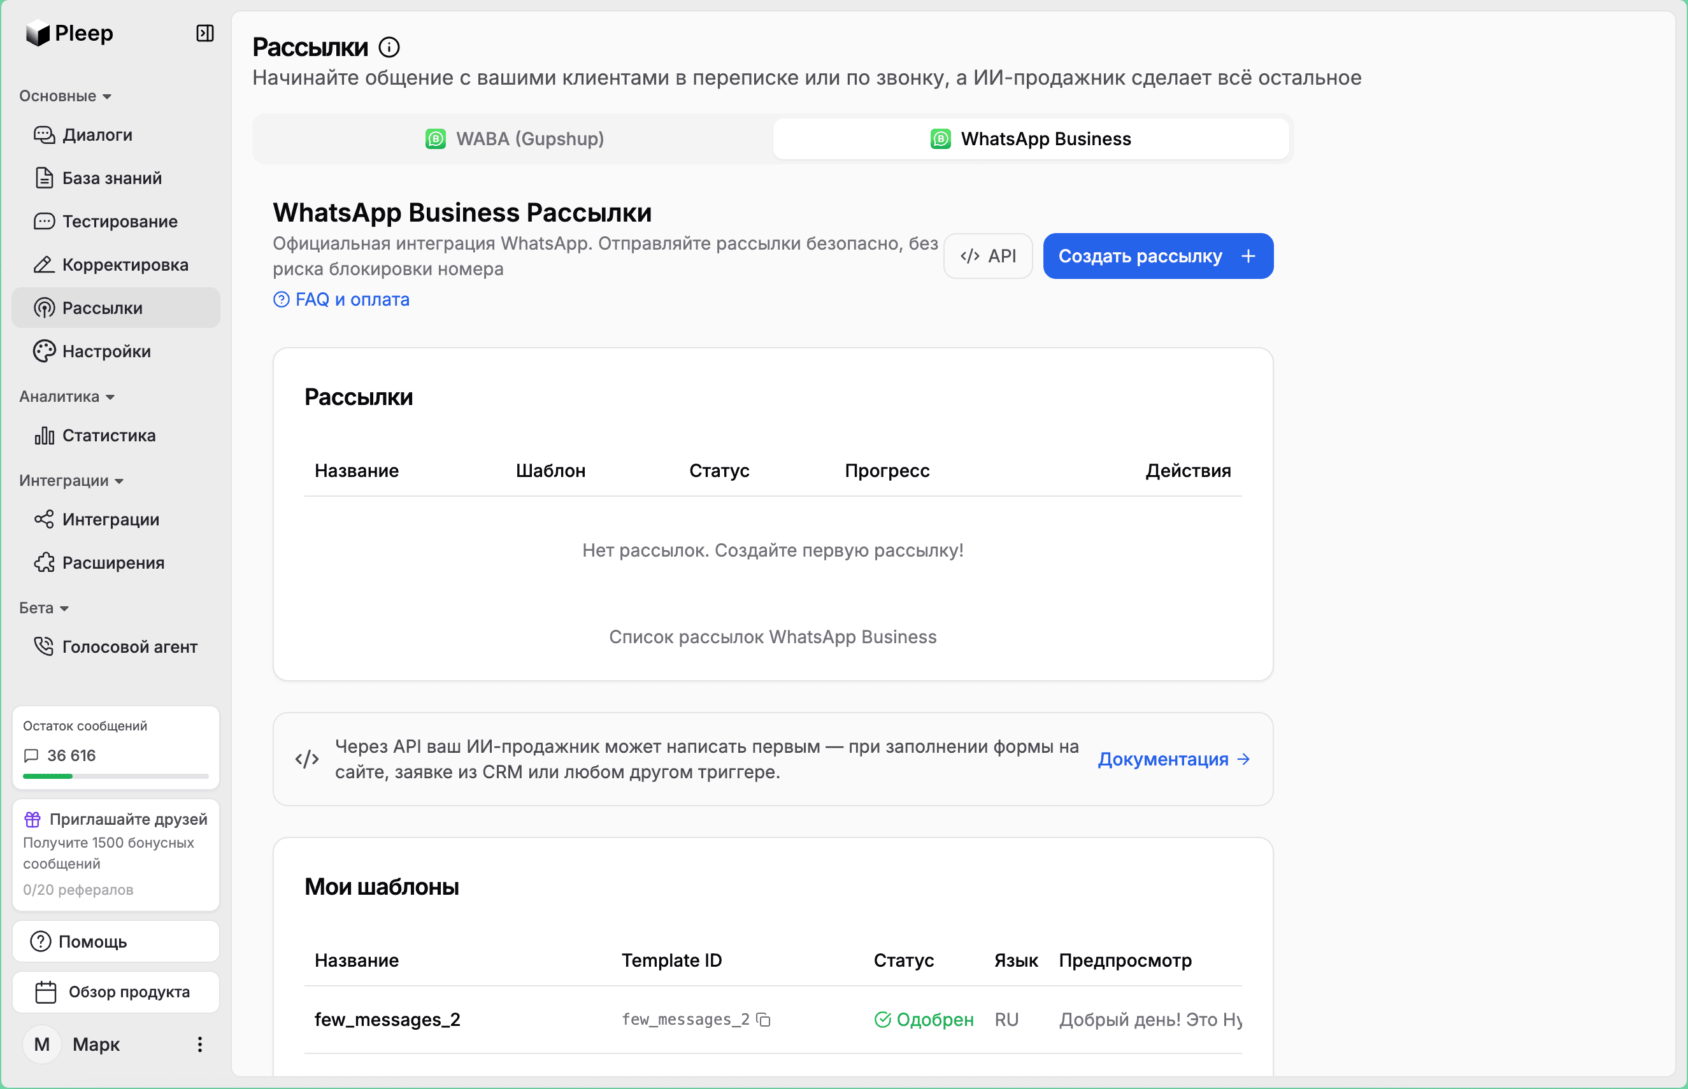Click the code brackets icon in API banner
Viewport: 1688px width, 1089px height.
click(307, 760)
